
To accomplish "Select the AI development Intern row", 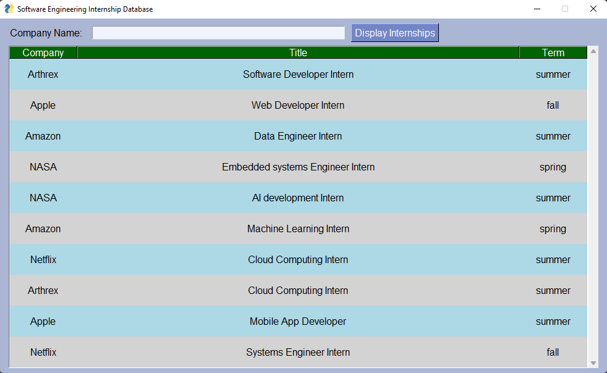I will (x=298, y=198).
